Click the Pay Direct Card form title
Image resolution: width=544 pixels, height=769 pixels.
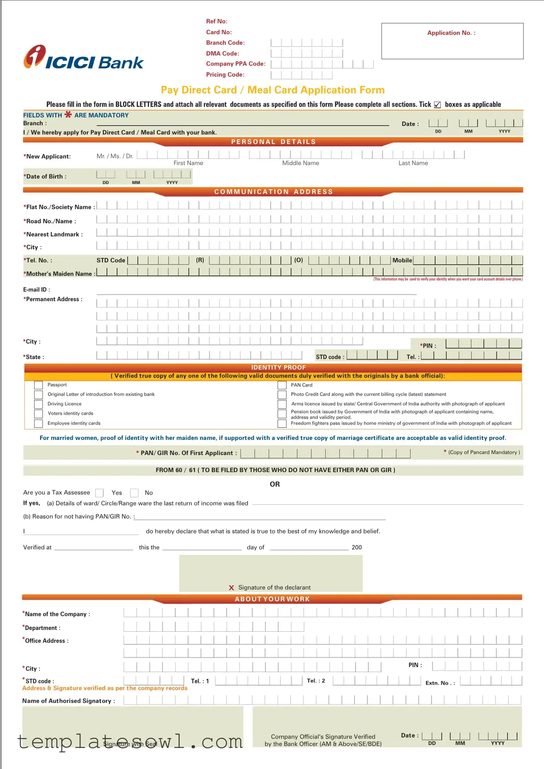[x=273, y=90]
